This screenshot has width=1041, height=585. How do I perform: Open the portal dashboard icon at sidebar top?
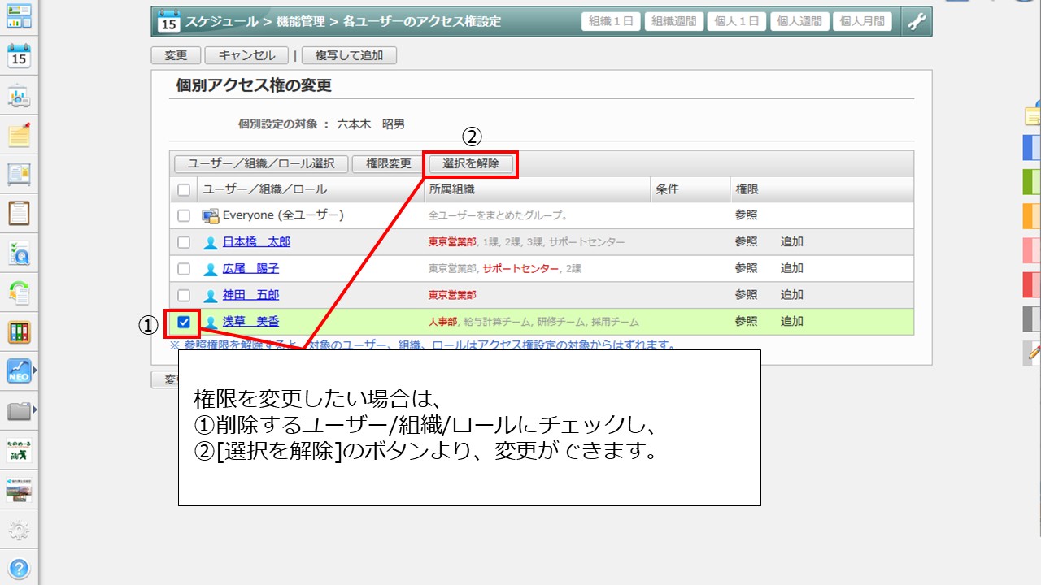[x=19, y=15]
